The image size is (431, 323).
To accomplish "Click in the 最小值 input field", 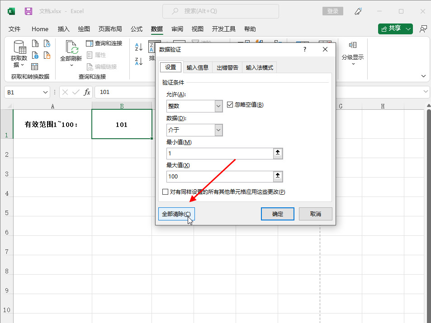I will tap(220, 153).
